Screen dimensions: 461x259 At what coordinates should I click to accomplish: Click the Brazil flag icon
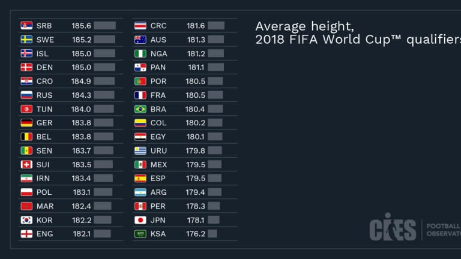pos(140,109)
